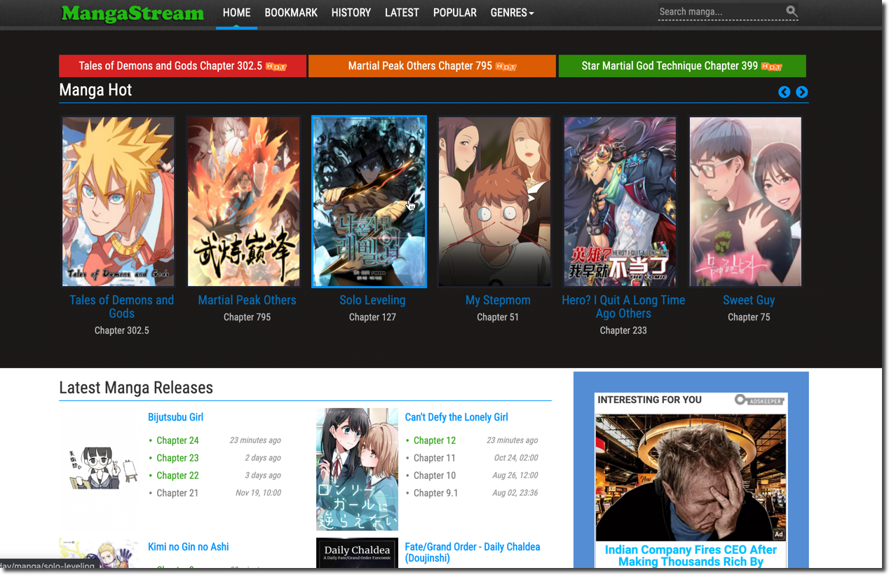Open Bijutsubu Girl Chapter 24
The image size is (889, 575).
point(177,440)
